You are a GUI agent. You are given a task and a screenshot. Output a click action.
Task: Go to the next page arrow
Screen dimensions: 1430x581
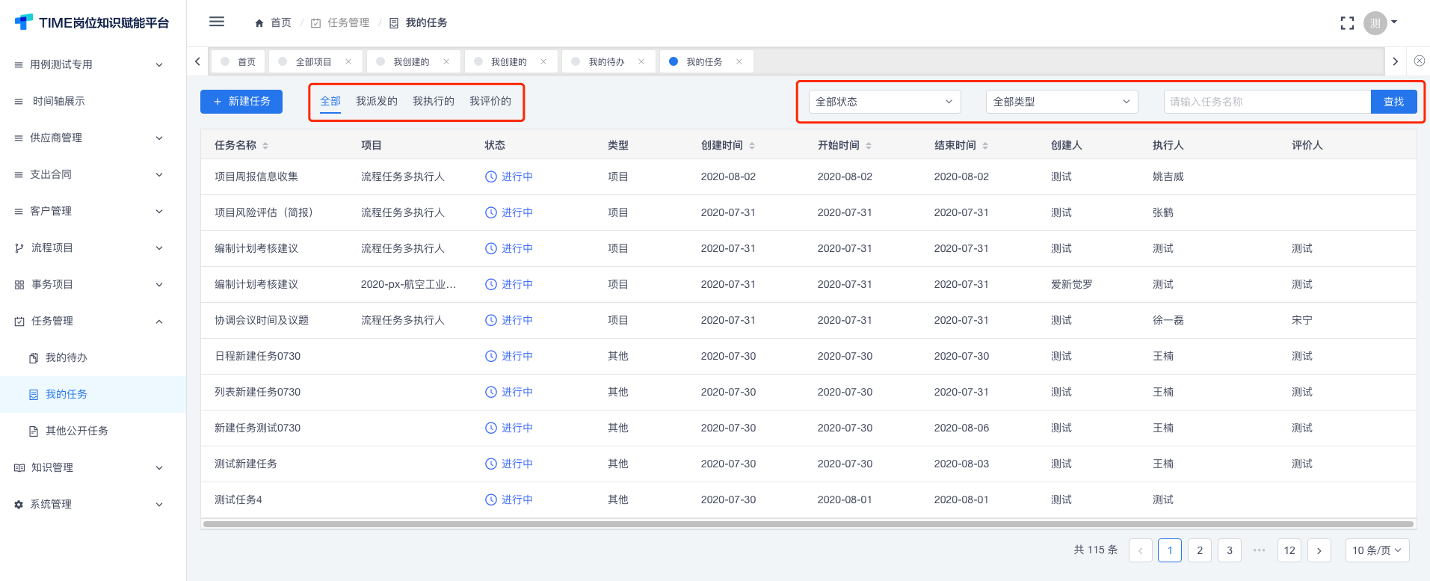click(x=1319, y=550)
